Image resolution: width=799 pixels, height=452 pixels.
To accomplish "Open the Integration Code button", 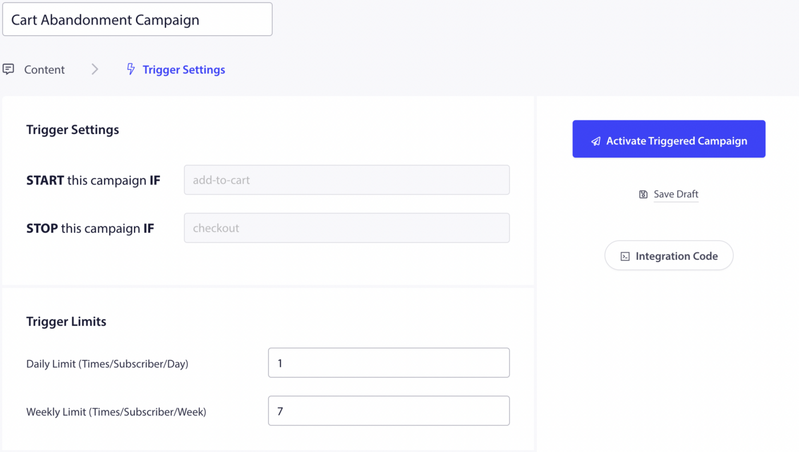I will (669, 255).
